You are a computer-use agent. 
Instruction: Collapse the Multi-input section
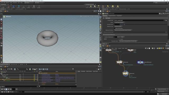point(104,18)
